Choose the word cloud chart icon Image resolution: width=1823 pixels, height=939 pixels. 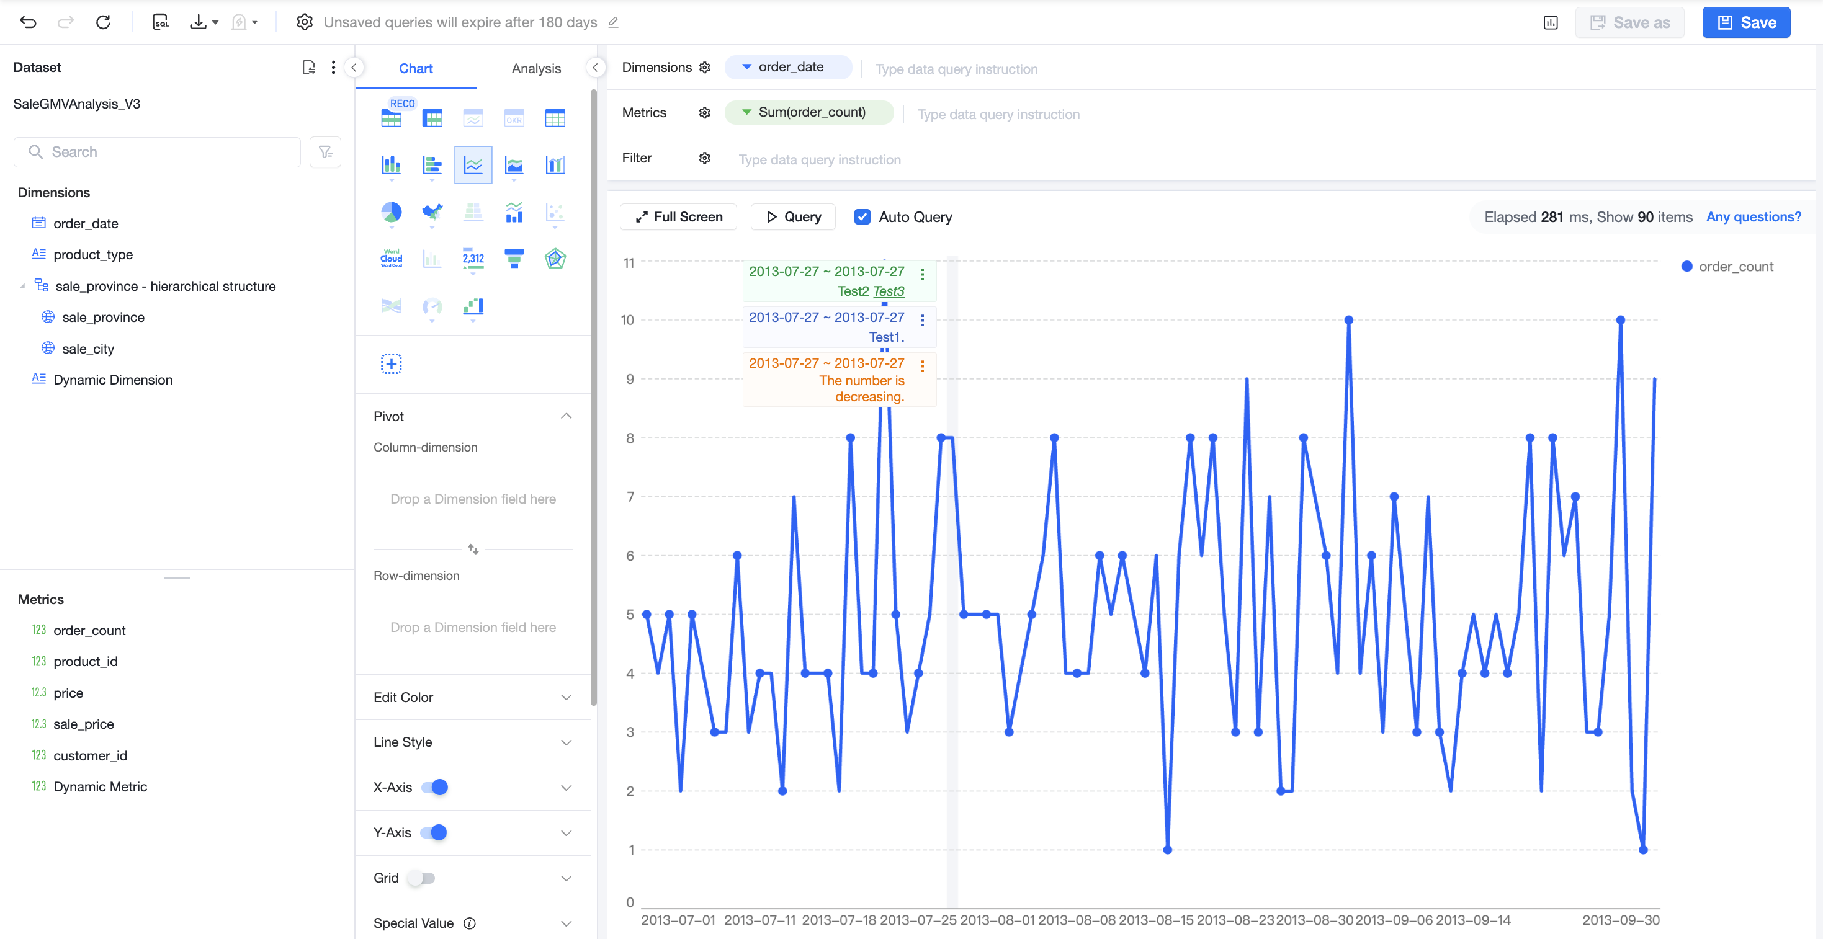392,258
